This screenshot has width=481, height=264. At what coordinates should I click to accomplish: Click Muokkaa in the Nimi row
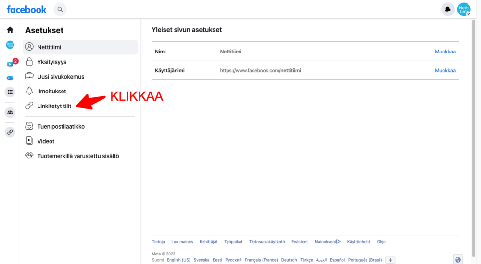click(445, 52)
